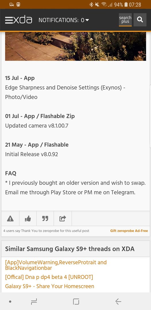The height and width of the screenshot is (310, 151).
Task: Quote this post using quotation icon
Action: pos(45,218)
